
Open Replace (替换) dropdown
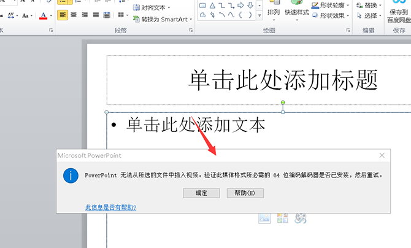369,5
